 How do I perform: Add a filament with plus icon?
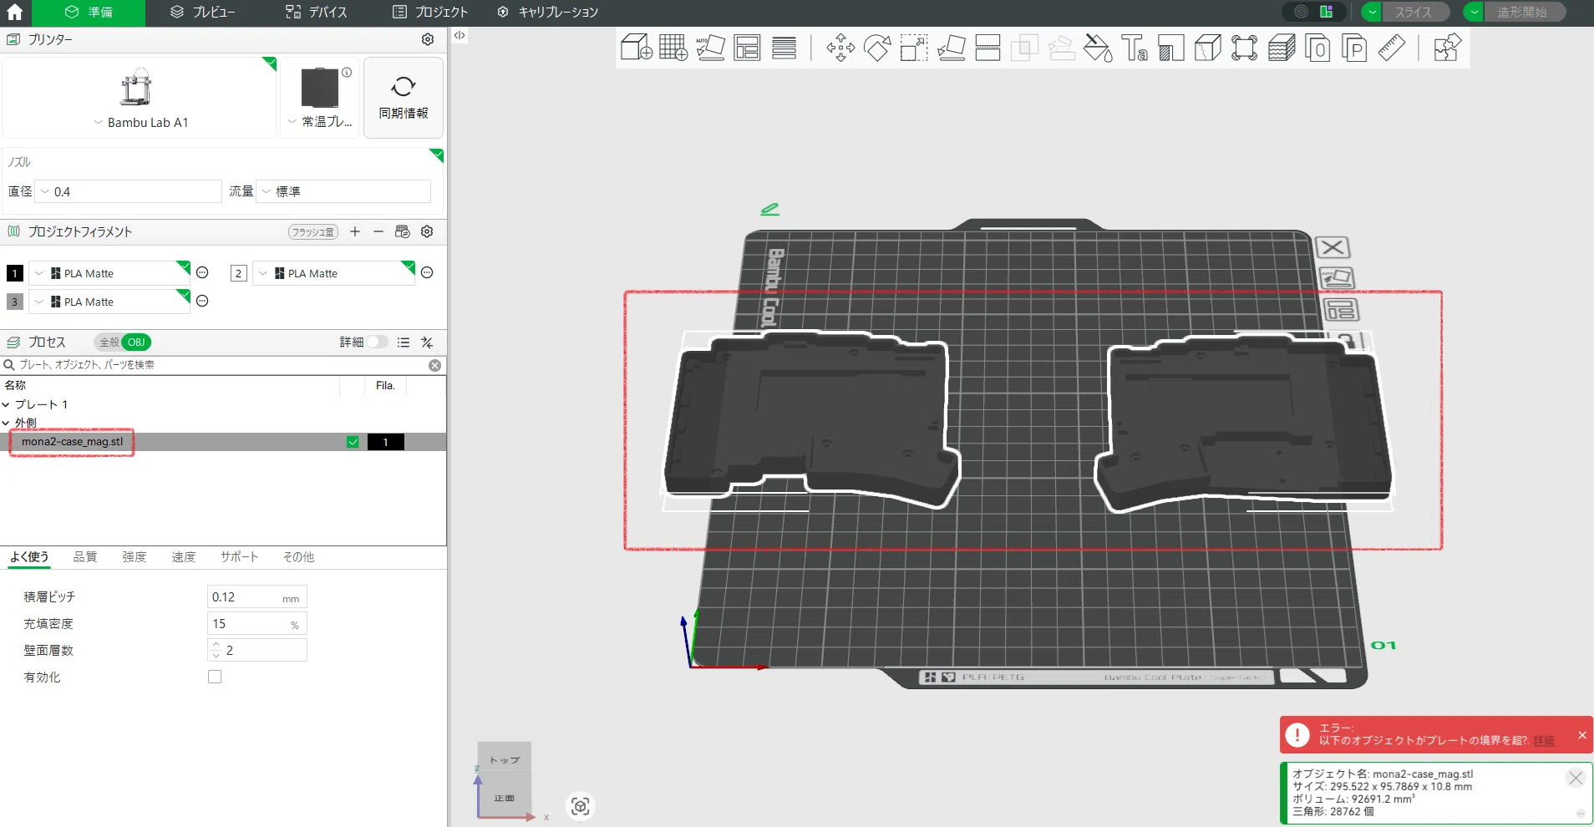pyautogui.click(x=355, y=231)
